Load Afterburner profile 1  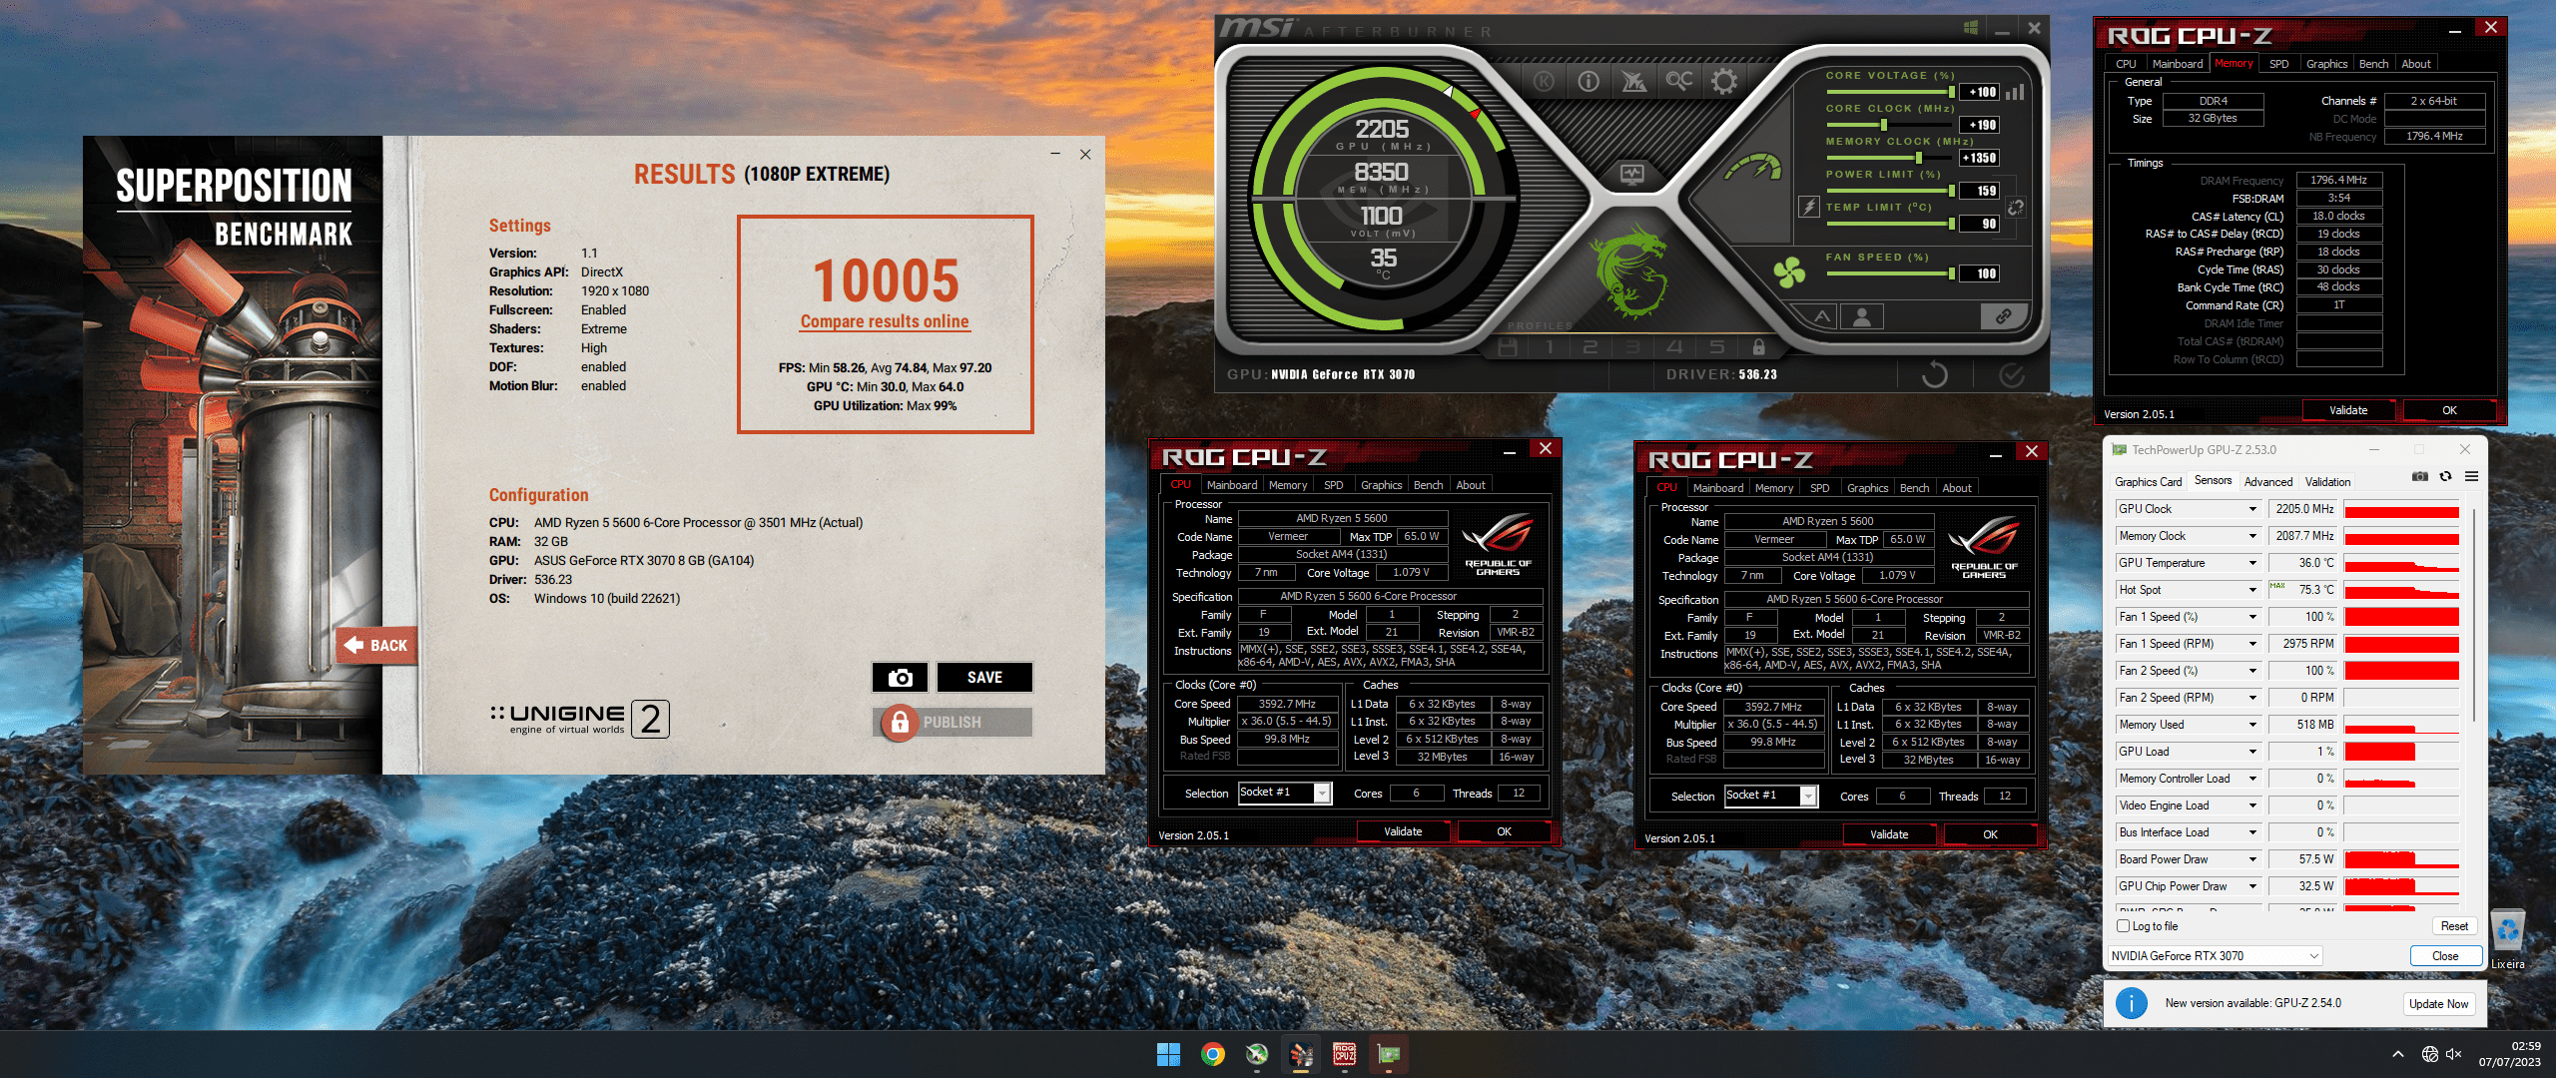[1550, 347]
